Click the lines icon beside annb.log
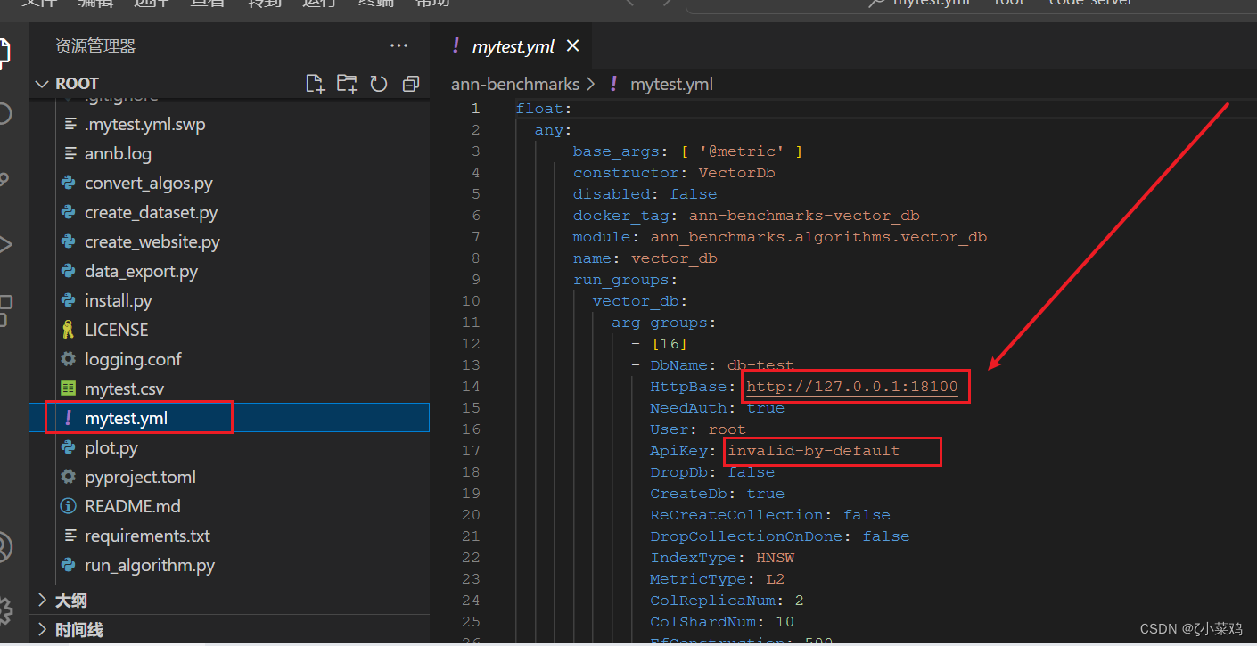The image size is (1257, 646). (70, 153)
